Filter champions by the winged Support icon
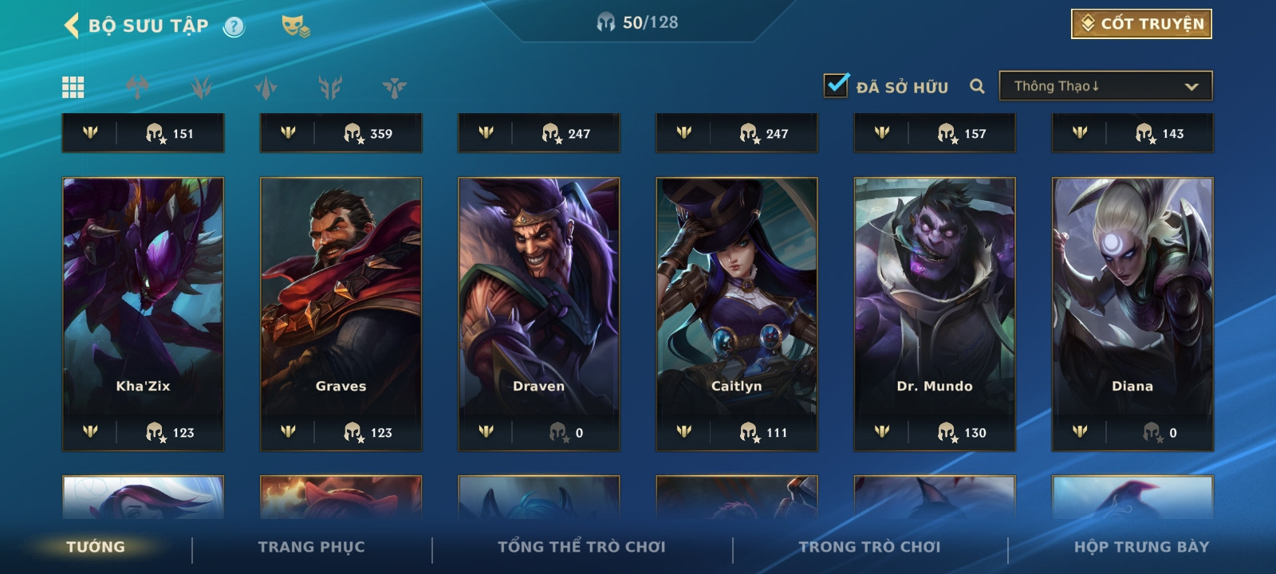The width and height of the screenshot is (1276, 574). (x=394, y=87)
